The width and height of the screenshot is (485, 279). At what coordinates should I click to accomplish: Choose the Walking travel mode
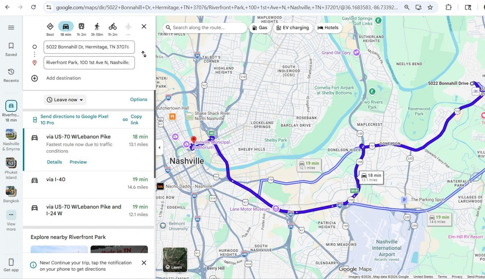[x=97, y=27]
